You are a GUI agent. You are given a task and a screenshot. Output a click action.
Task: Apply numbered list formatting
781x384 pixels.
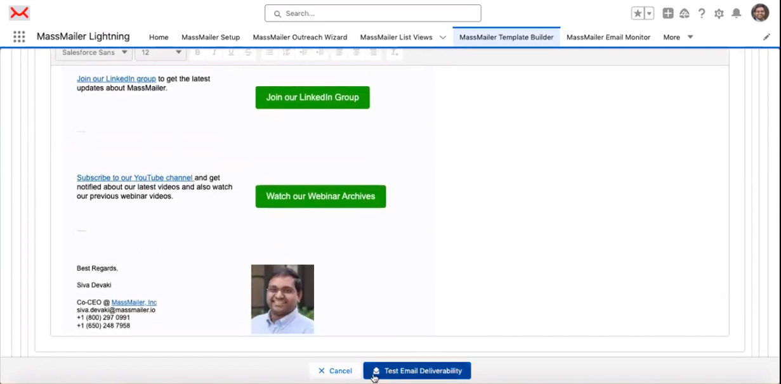[286, 53]
